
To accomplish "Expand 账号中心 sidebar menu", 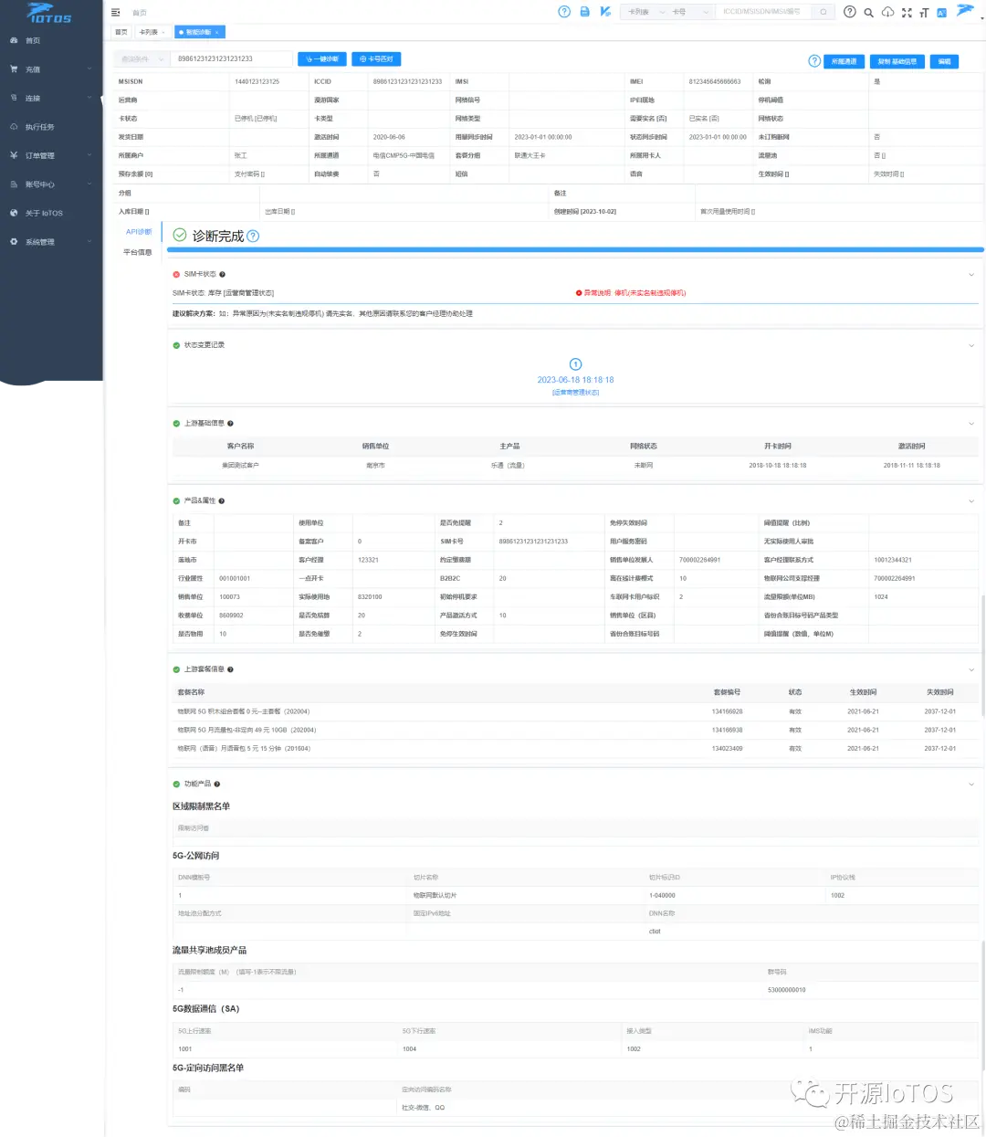I will [51, 184].
